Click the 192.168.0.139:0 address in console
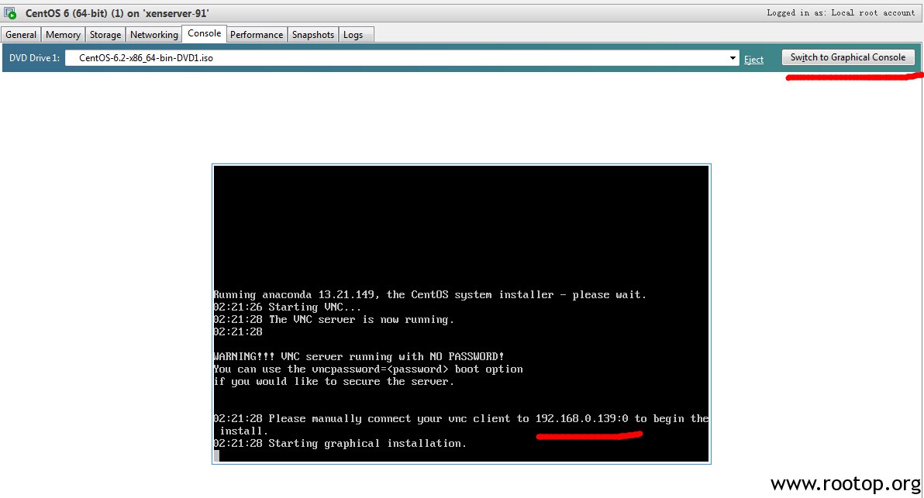Viewport: 924px width, 498px height. pyautogui.click(x=581, y=418)
